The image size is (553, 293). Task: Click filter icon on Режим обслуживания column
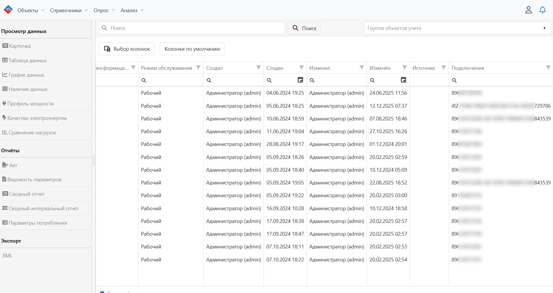[x=198, y=68]
